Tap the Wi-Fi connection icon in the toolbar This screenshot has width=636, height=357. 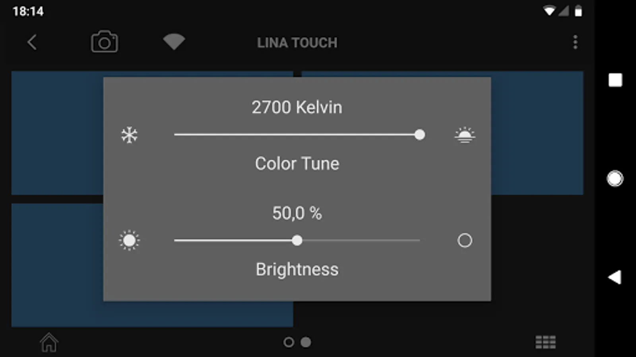click(x=174, y=42)
